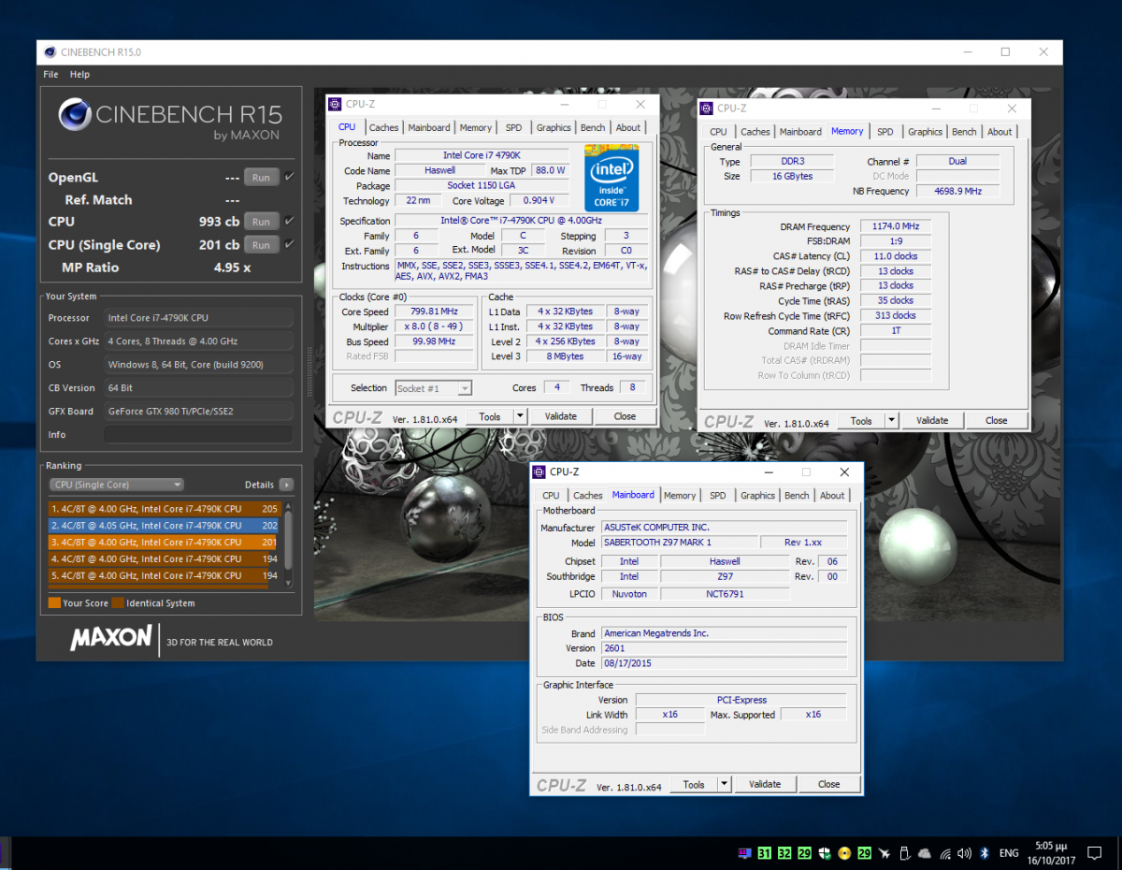This screenshot has height=870, width=1122.
Task: Select Graphics tab in the Mainboard window
Action: point(757,495)
